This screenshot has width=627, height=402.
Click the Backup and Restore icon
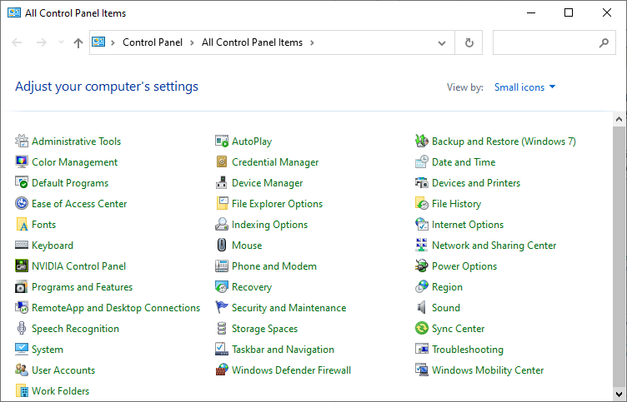point(422,141)
